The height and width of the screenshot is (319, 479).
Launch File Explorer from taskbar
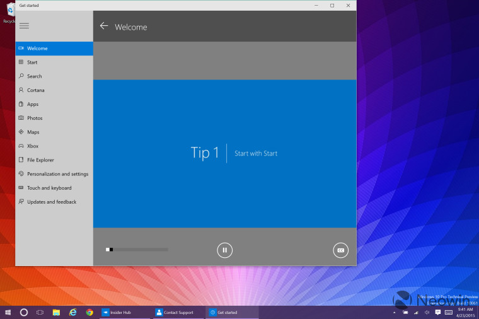pyautogui.click(x=56, y=312)
